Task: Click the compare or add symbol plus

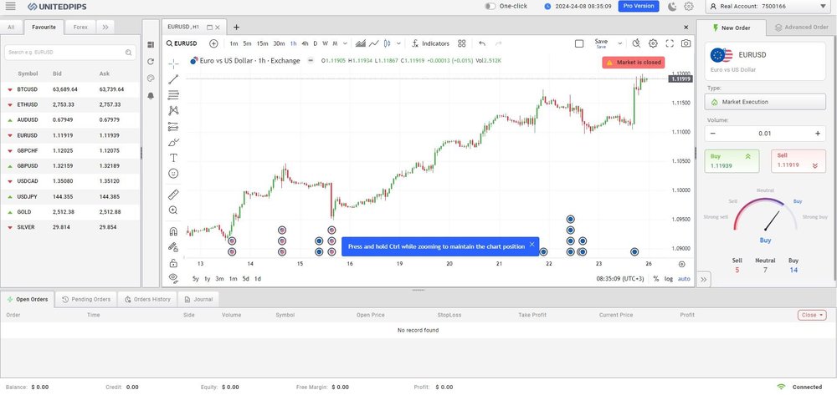Action: tap(213, 43)
